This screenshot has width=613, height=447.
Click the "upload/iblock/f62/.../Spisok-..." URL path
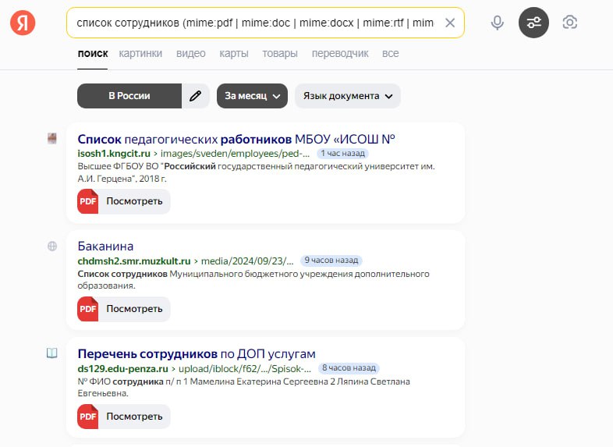pyautogui.click(x=245, y=368)
